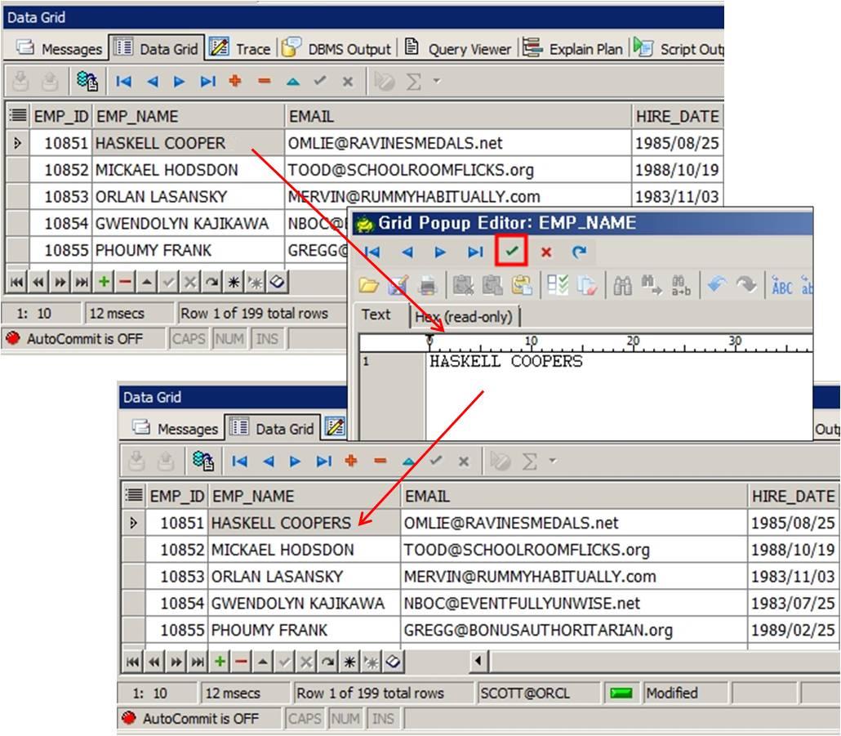841x736 pixels.
Task: Click the Paste clipboard icon in popup editor
Action: coord(522,286)
